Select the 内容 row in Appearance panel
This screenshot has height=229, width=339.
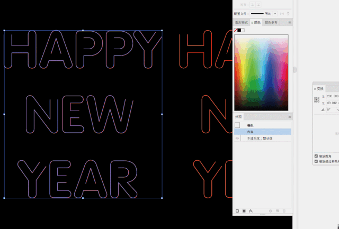tap(263, 132)
